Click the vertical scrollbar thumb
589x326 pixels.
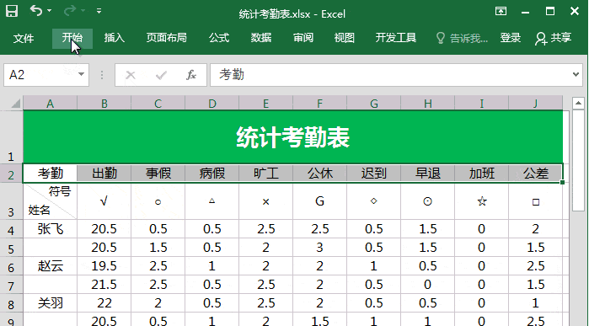[x=579, y=161]
